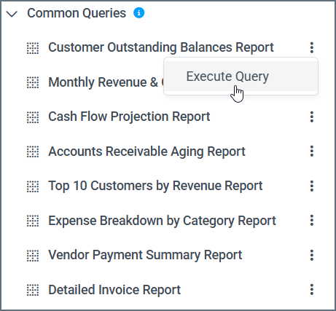
Task: Click the Common Queries info icon
Action: click(139, 13)
